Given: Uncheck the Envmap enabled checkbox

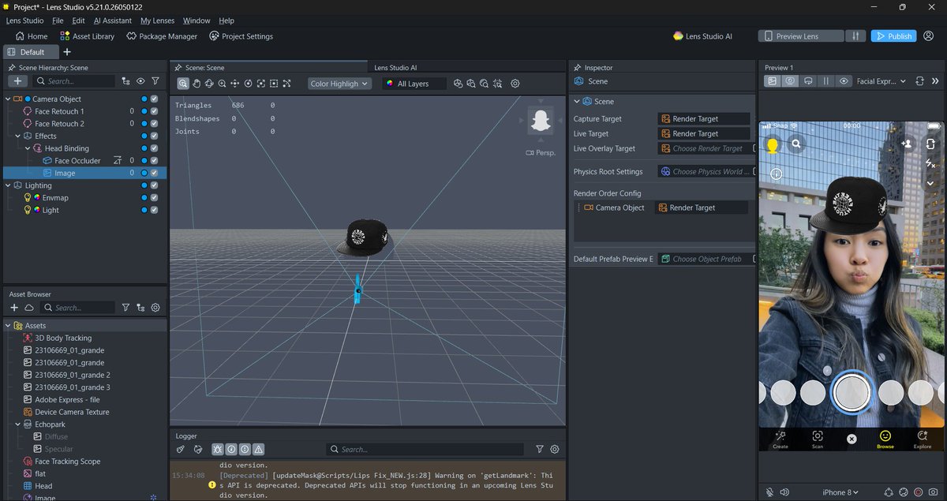Looking at the screenshot, I should point(155,198).
